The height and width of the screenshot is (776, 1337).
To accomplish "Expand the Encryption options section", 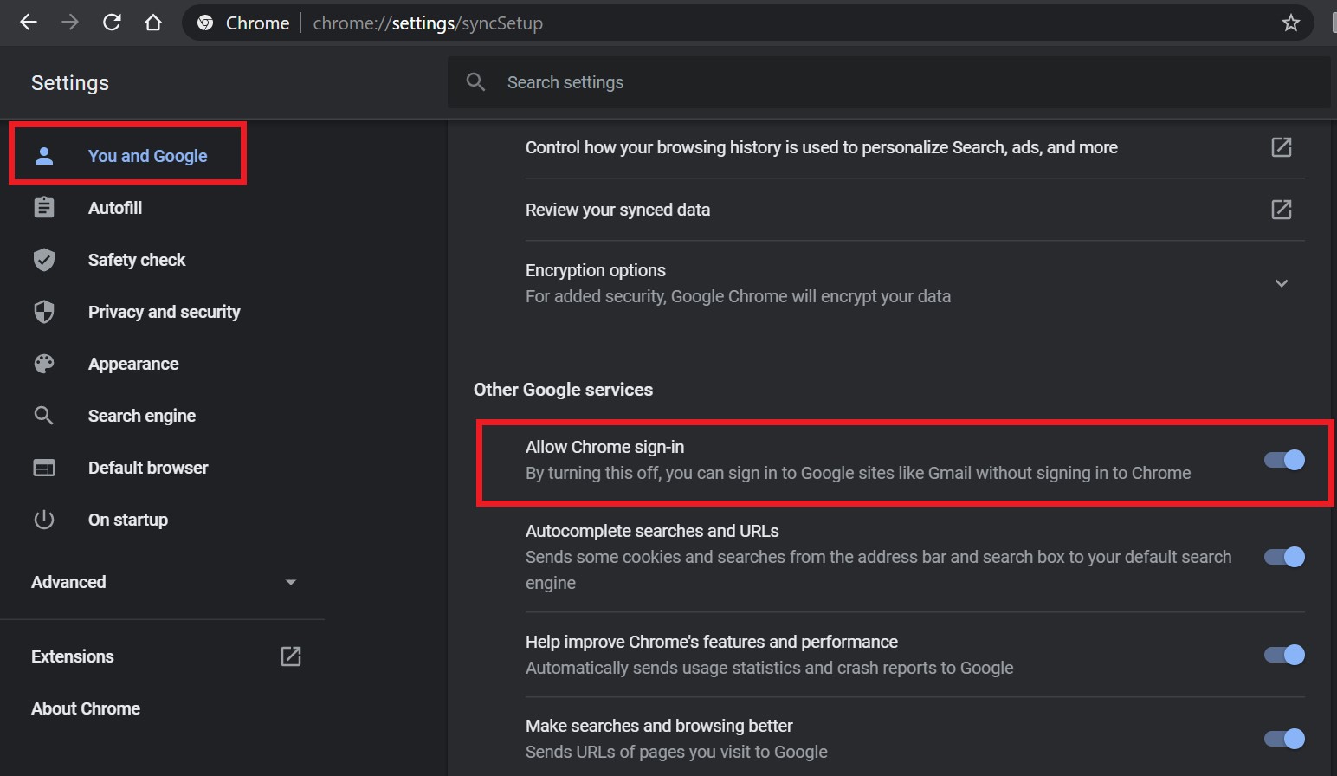I will pos(1281,282).
